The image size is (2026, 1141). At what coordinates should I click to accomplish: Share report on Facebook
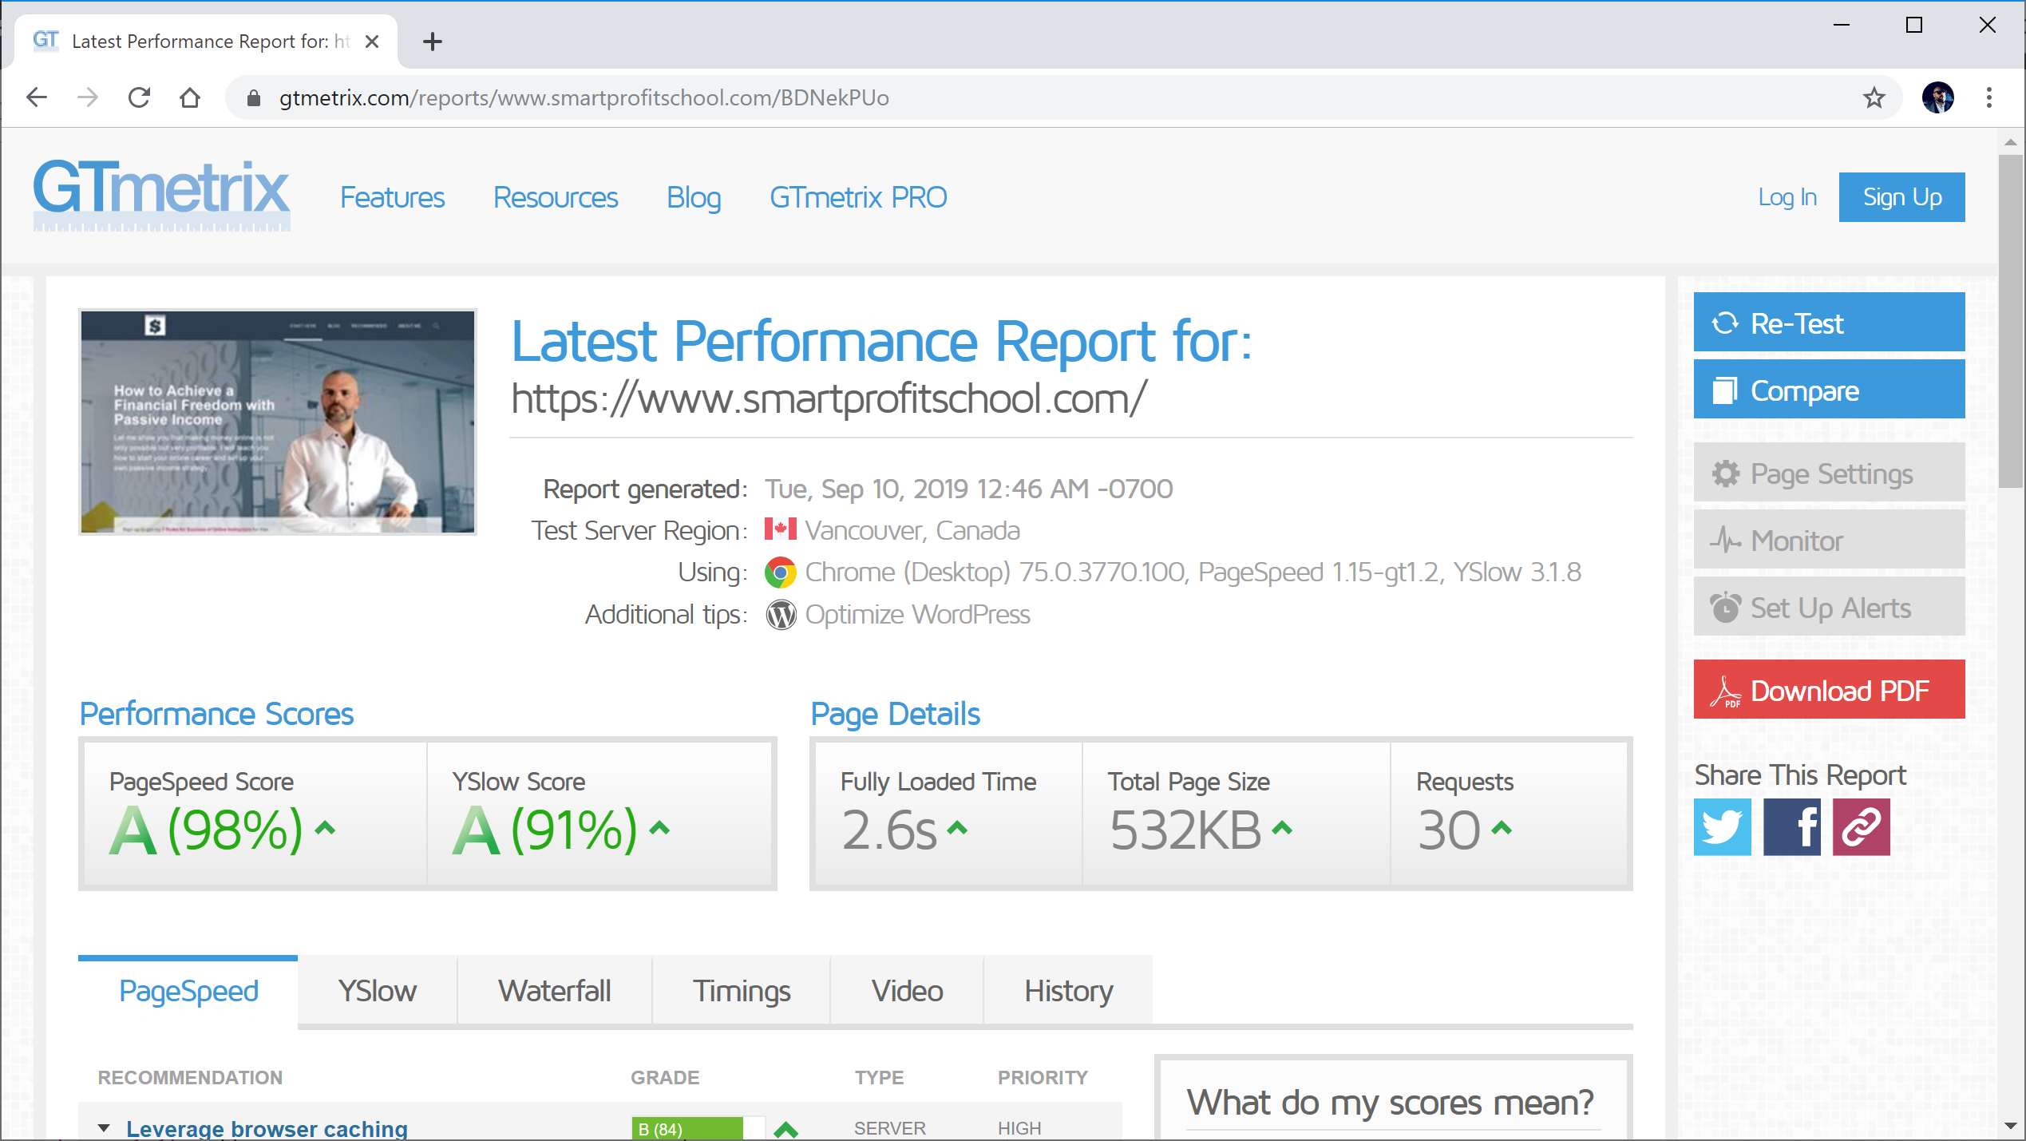click(x=1792, y=826)
